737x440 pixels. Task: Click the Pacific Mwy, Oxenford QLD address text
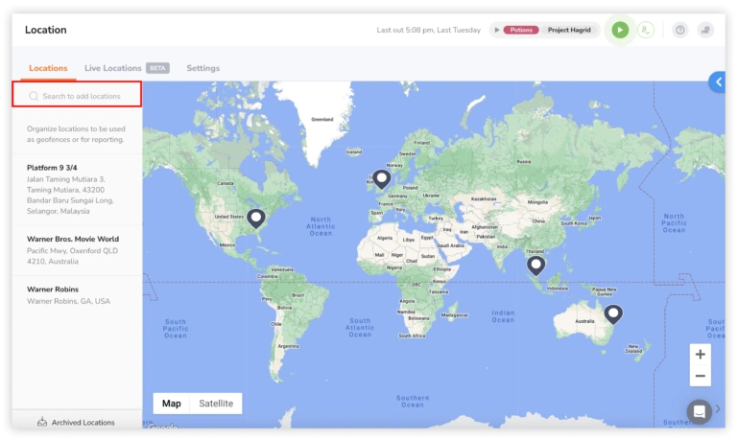pos(72,256)
